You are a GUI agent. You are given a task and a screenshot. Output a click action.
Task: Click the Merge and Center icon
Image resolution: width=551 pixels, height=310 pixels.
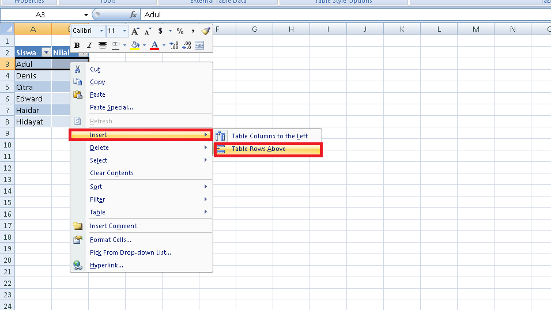tap(199, 46)
